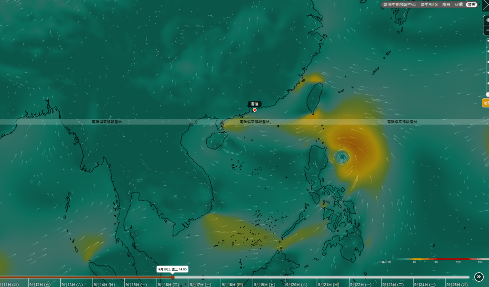Jump to 9月14日 (日) on the timeline
The height and width of the screenshot is (287, 489).
click(x=105, y=284)
